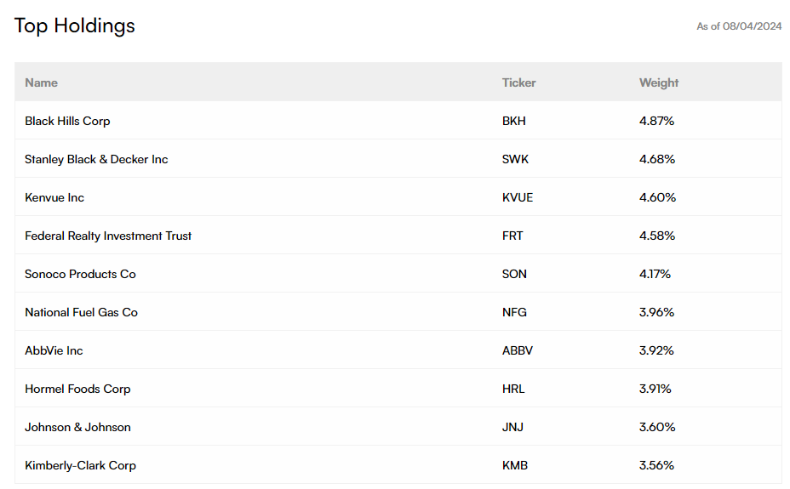Image resolution: width=790 pixels, height=489 pixels.
Task: Click the 4.60% weight value
Action: (x=657, y=197)
